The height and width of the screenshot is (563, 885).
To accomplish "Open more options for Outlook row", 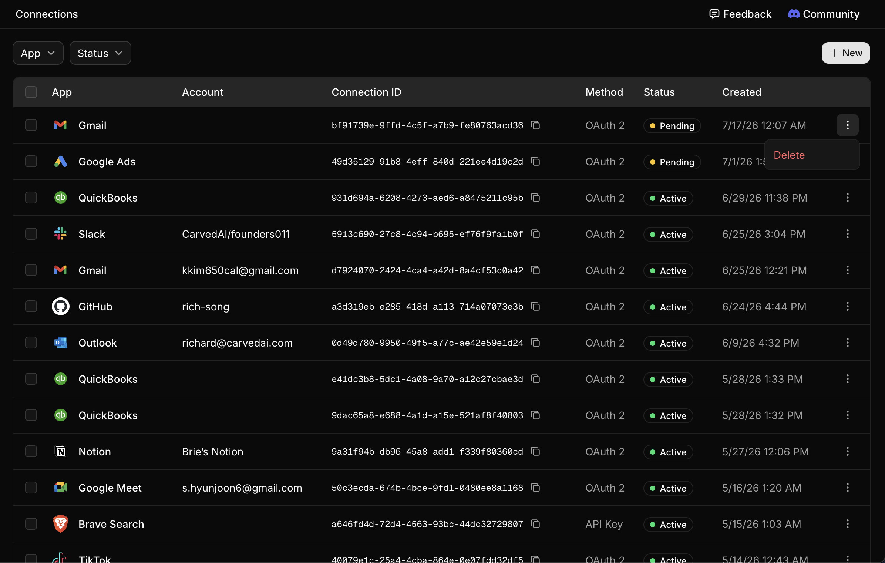I will pos(847,343).
